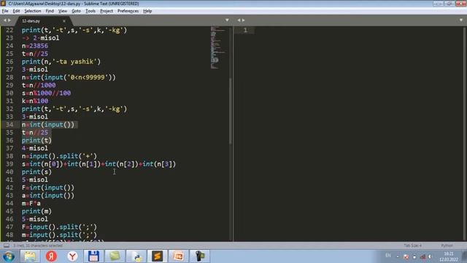This screenshot has height=263, width=467.
Task: Open the Goto menu
Action: pos(76,11)
